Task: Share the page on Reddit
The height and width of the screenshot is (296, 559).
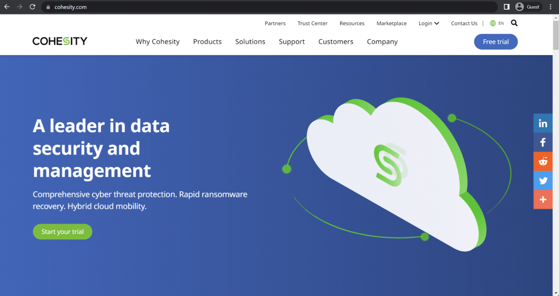Action: coord(543,161)
